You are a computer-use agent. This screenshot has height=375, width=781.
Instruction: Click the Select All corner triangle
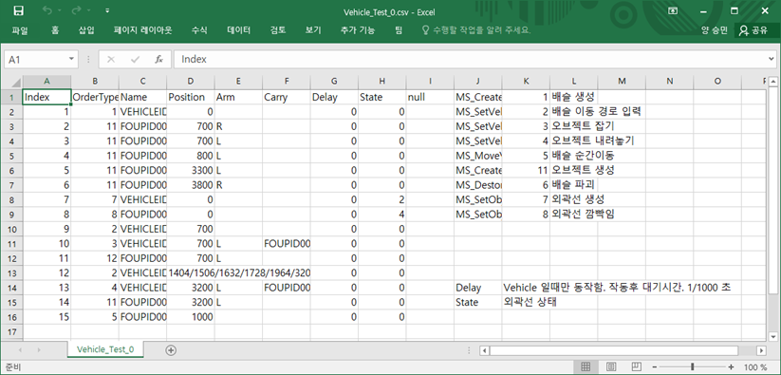pyautogui.click(x=13, y=82)
